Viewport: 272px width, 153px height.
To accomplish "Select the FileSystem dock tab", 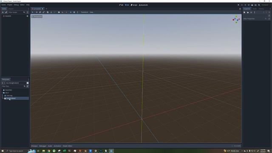I will pos(6,79).
